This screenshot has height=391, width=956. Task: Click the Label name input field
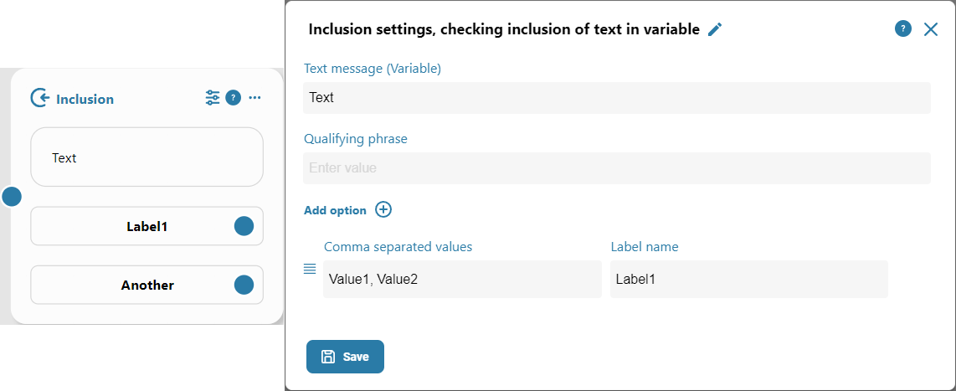pyautogui.click(x=748, y=280)
